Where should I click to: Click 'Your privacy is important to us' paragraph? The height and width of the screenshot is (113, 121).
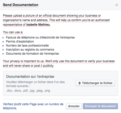tap(59, 63)
